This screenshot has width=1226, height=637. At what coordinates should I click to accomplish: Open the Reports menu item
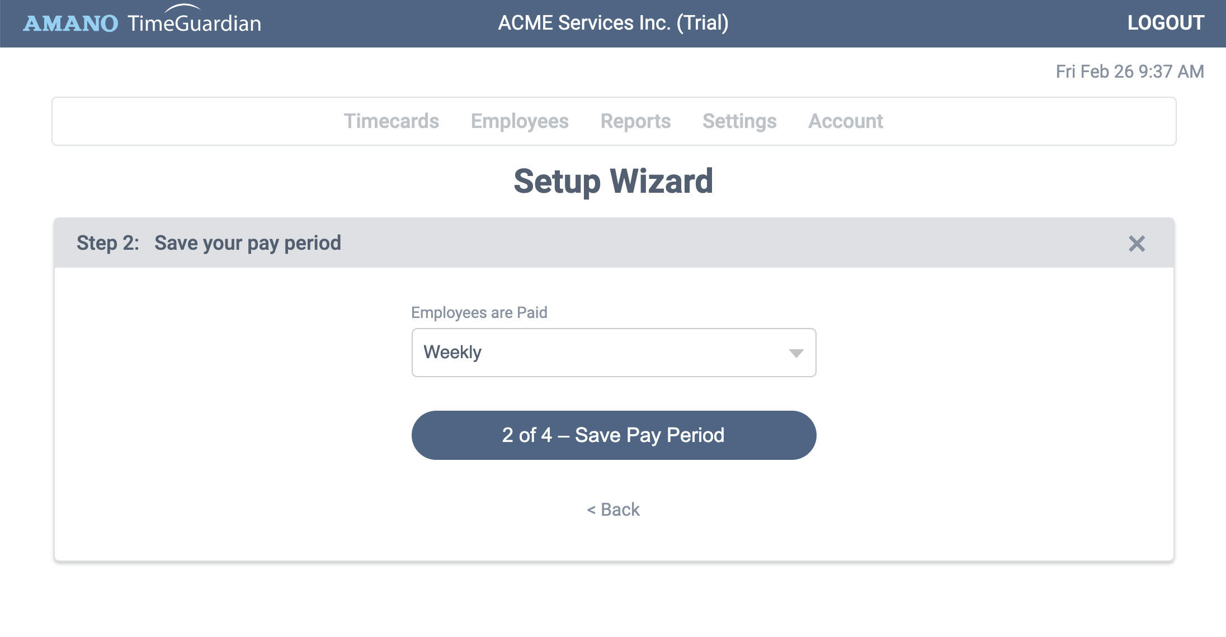coord(635,121)
